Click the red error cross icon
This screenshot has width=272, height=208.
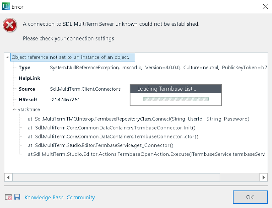click(10, 25)
